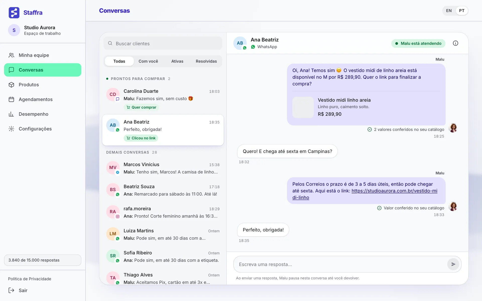
Task: Open Marcos Vinícius's conversation
Action: (163, 168)
